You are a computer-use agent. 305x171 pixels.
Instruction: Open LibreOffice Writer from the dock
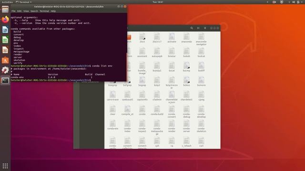point(5,29)
